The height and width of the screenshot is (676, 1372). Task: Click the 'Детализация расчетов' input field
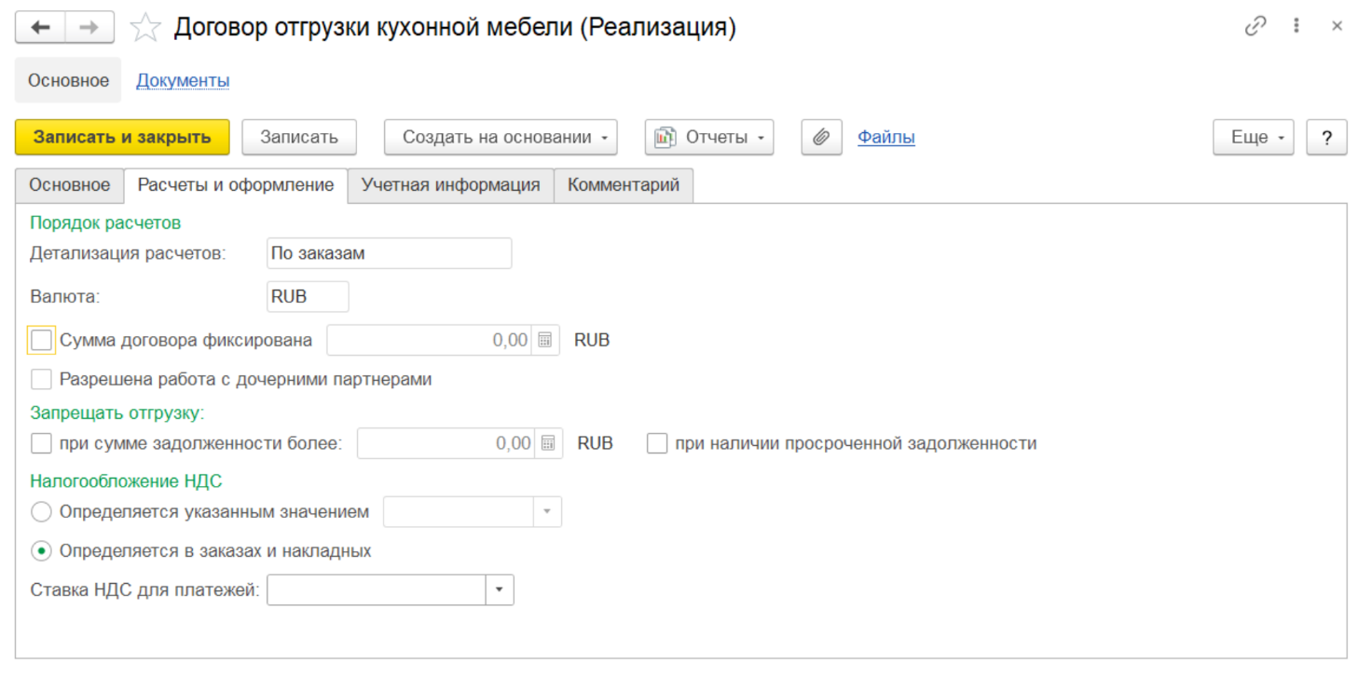(389, 253)
